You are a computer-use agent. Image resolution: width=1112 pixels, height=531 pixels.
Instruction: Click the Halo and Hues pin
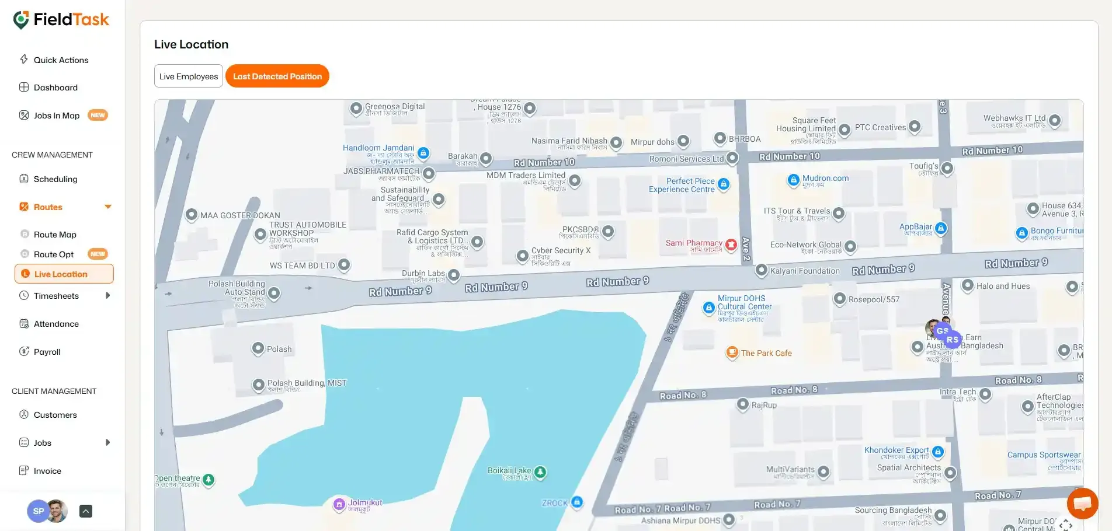point(967,285)
